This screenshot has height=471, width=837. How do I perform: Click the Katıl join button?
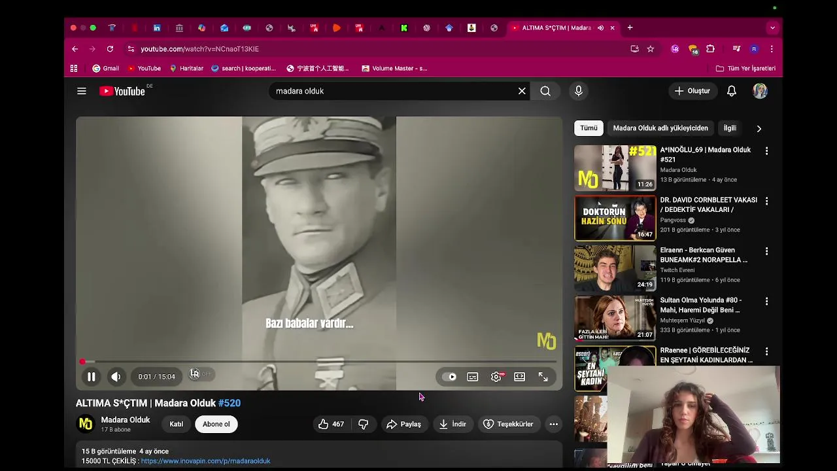177,424
